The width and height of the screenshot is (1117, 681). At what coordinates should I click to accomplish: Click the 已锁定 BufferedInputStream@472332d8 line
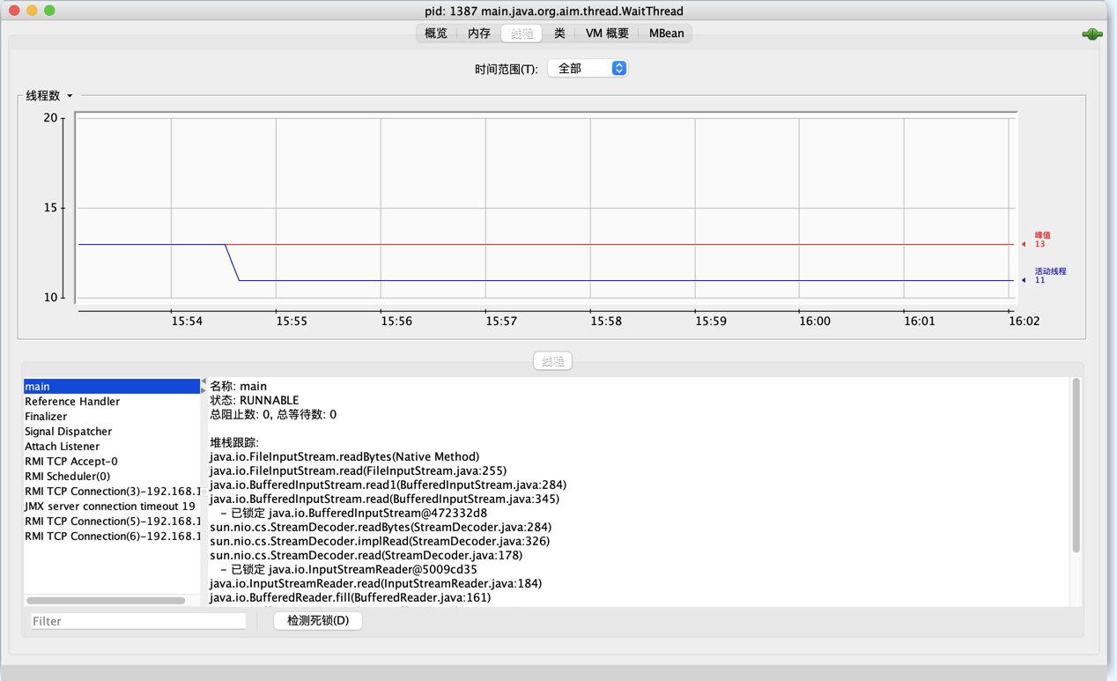point(353,513)
